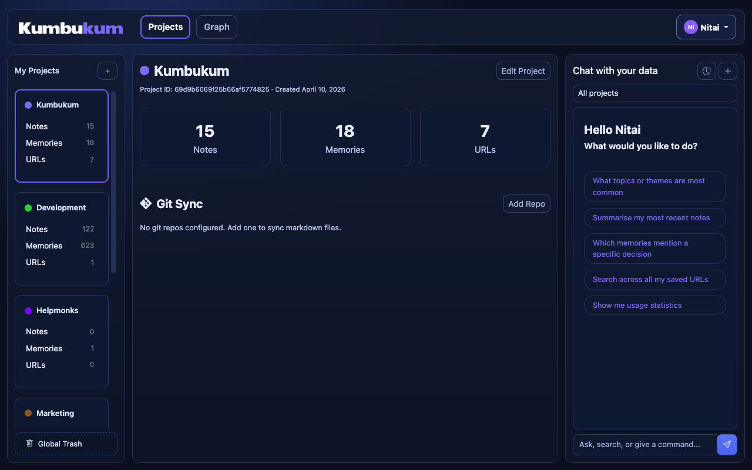Click the My Projects list scrollbar
Viewport: 752px width, 470px height.
click(x=113, y=182)
